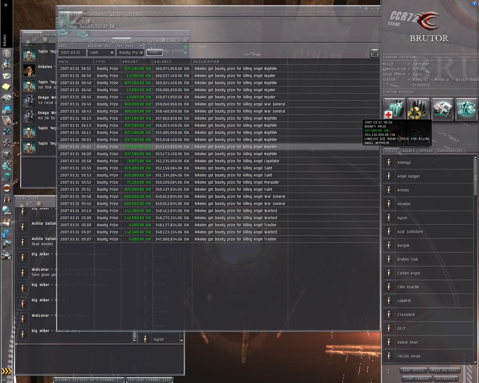Open the Reprocessing Plant station service
479x383 pixels.
click(x=418, y=109)
